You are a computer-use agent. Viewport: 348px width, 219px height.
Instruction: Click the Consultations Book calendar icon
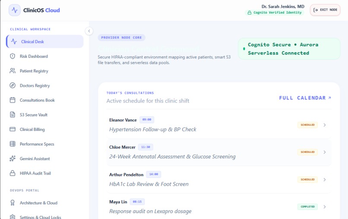click(x=13, y=100)
